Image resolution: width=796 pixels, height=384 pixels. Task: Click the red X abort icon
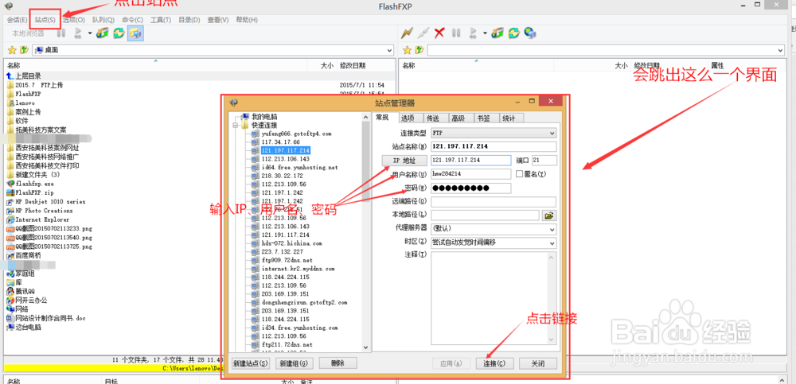439,33
